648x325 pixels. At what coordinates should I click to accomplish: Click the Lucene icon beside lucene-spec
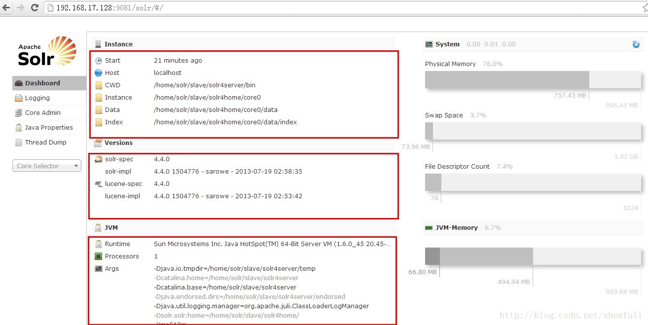(99, 183)
